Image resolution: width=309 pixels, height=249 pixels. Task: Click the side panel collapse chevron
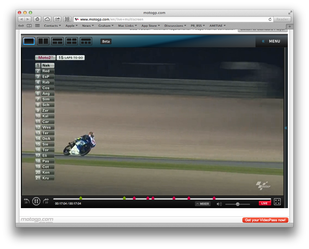click(286, 128)
